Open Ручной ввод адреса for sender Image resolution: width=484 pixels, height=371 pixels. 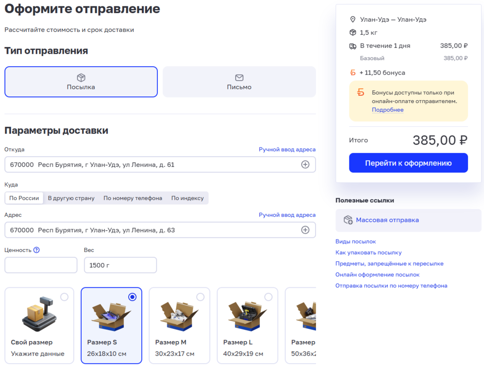pyautogui.click(x=287, y=149)
